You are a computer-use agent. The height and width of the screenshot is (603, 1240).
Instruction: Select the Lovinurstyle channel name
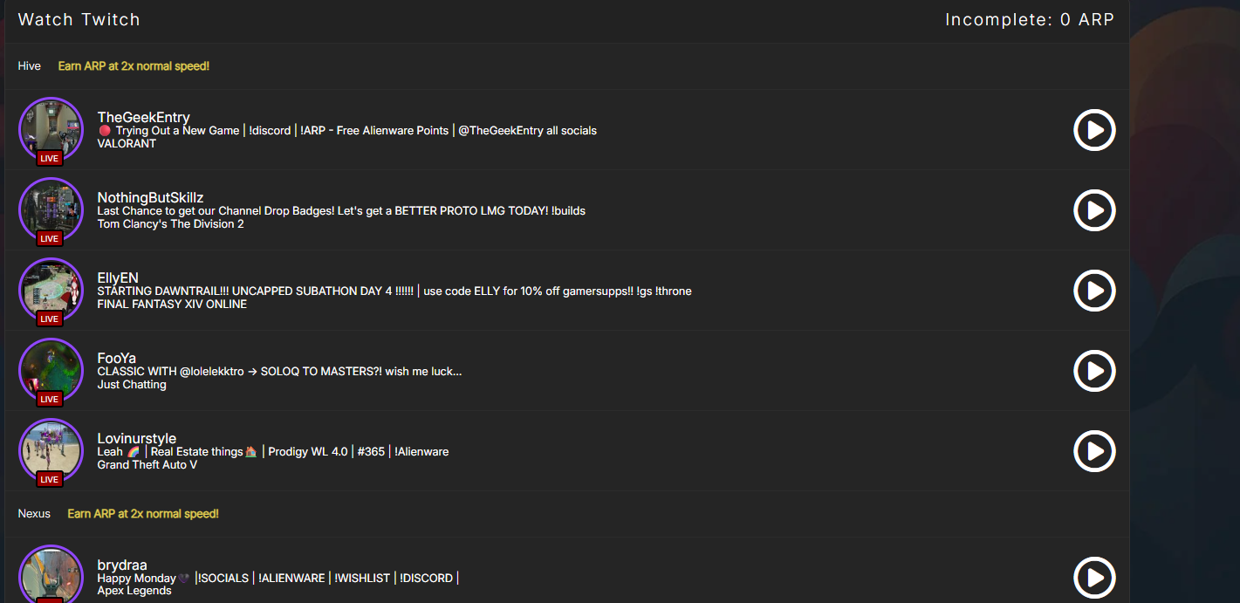coord(137,438)
